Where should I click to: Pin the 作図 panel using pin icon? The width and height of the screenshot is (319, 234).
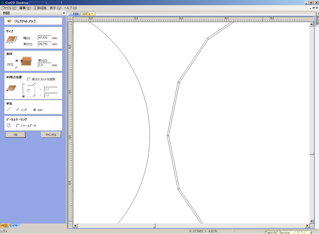[x=63, y=13]
